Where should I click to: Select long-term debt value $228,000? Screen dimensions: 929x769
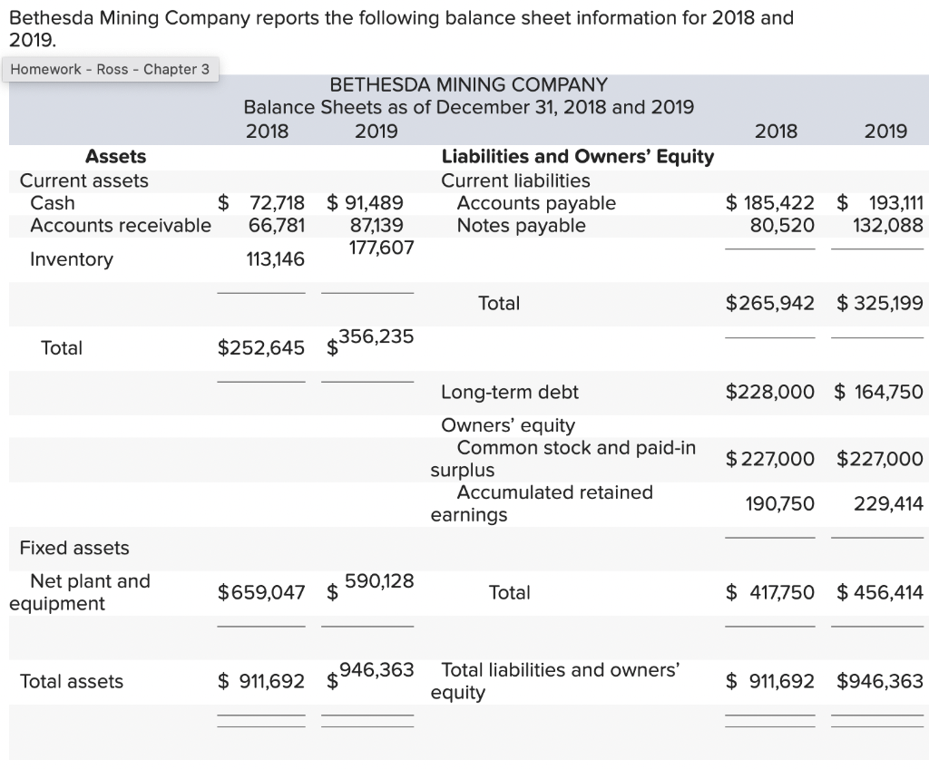[x=769, y=392]
